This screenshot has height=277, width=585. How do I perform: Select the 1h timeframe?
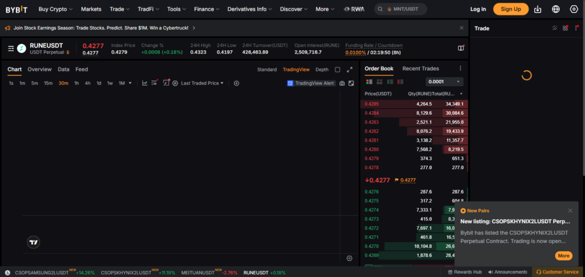[77, 83]
